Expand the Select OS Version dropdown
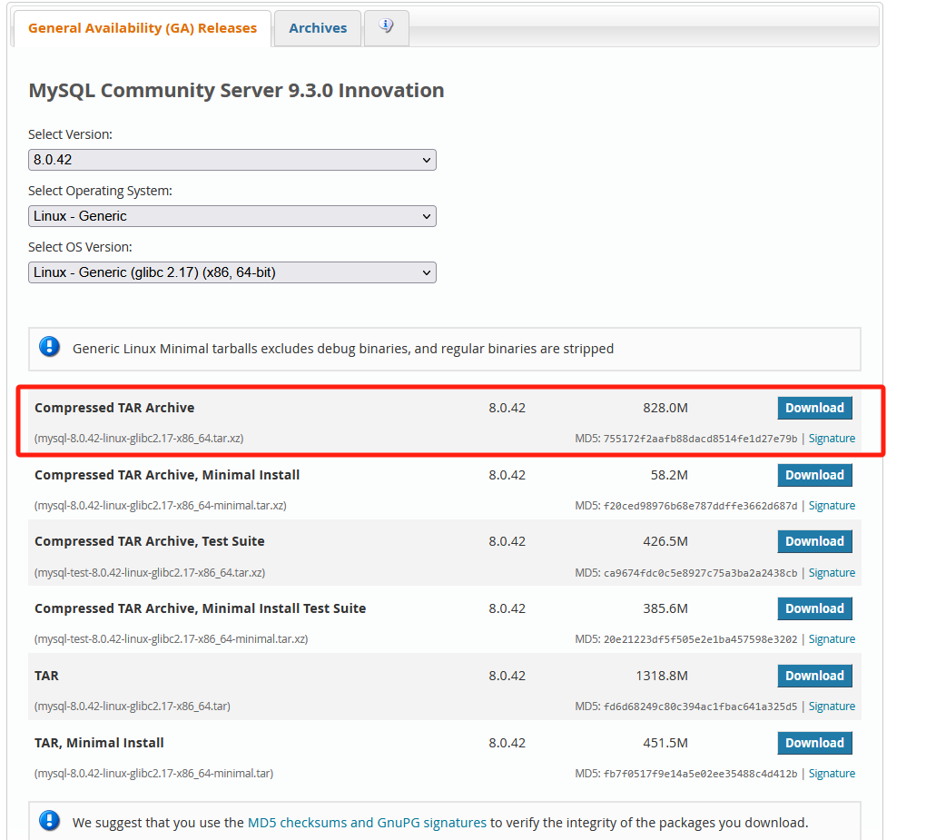Screen dimensions: 926x840 click(x=232, y=272)
